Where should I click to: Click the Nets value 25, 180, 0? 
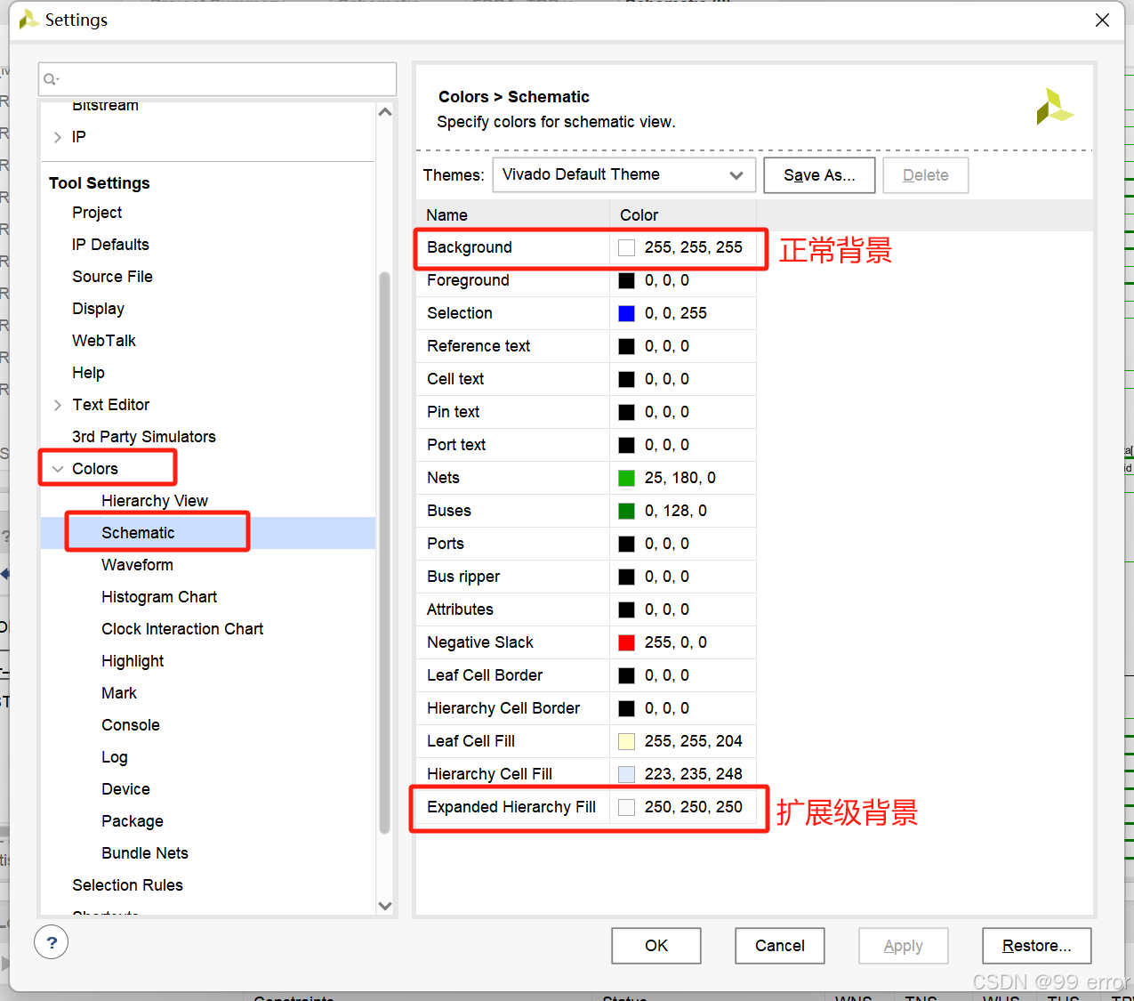[x=680, y=478]
